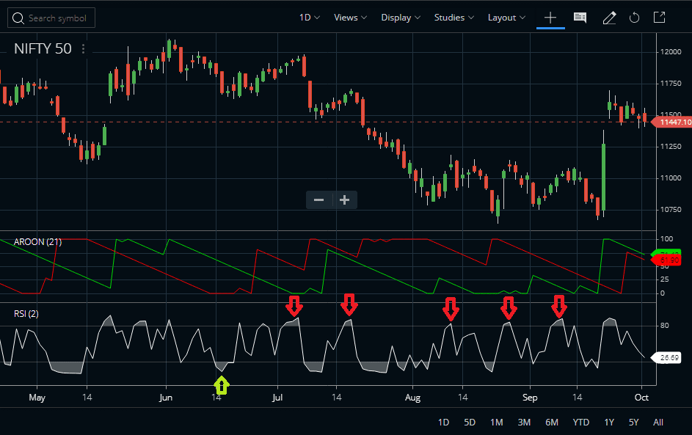Set range to 5Y
This screenshot has width=692, height=435.
634,423
